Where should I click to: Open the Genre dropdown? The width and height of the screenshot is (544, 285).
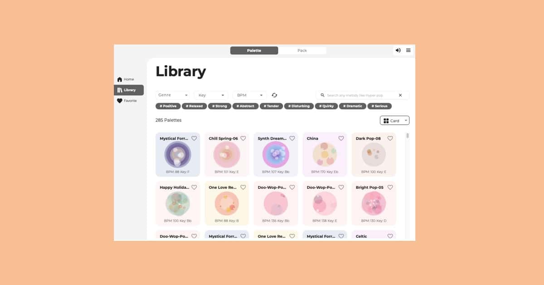(173, 95)
